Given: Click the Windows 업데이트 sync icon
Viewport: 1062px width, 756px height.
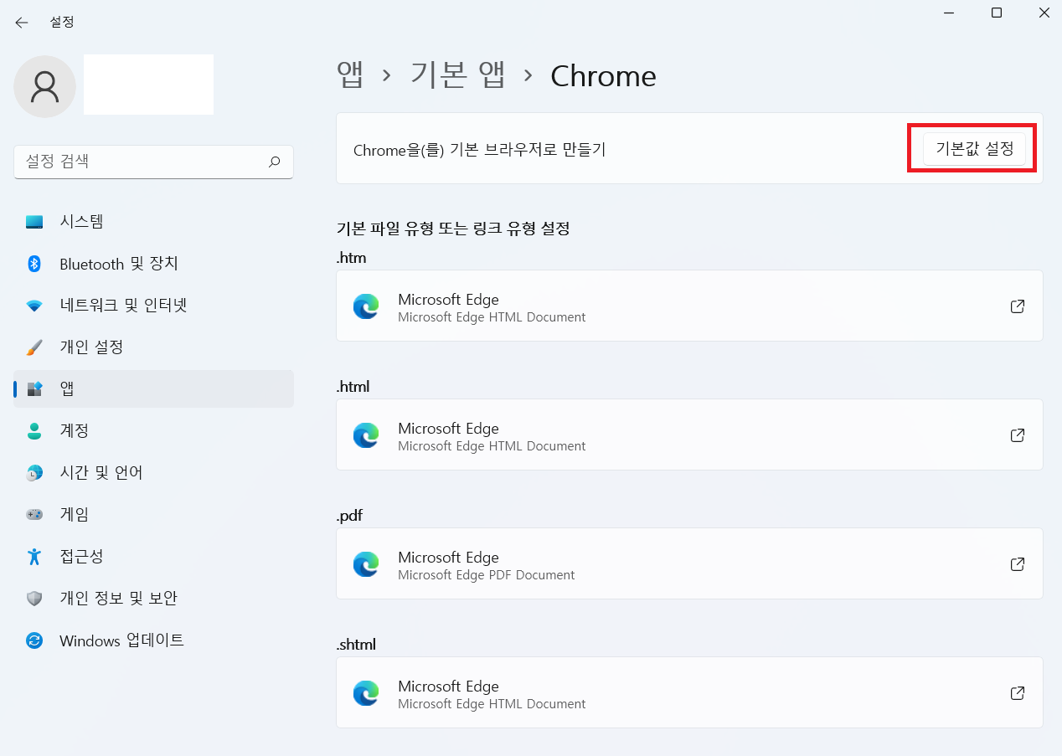Looking at the screenshot, I should 34,640.
